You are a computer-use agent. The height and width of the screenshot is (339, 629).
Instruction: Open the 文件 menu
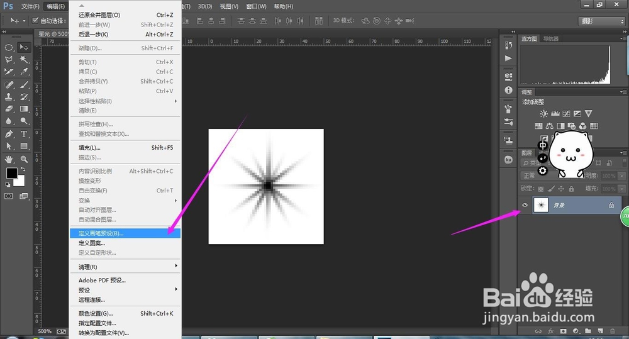[x=30, y=6]
